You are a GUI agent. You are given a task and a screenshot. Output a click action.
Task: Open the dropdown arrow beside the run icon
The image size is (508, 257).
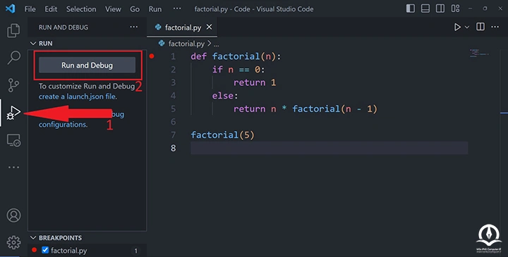(x=467, y=27)
